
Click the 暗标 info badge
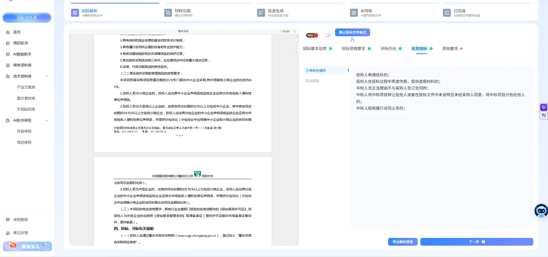312,35
